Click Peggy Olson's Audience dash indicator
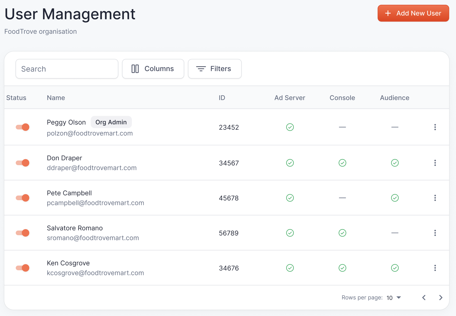Image resolution: width=456 pixels, height=316 pixels. pos(395,127)
